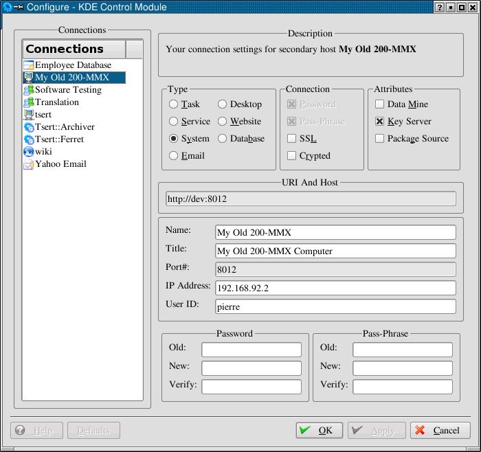The image size is (481, 452).
Task: Choose the Email type radio button
Action: coord(174,156)
